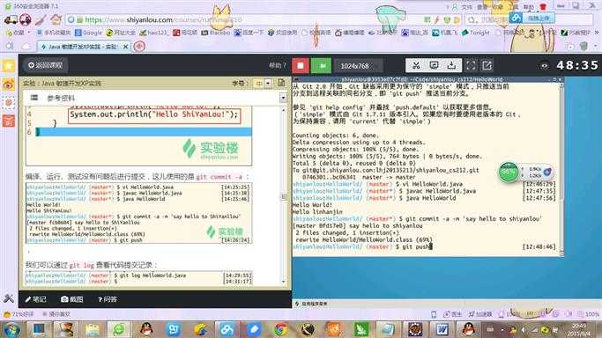Click the cloud upload button near search box

pyautogui.click(x=532, y=18)
